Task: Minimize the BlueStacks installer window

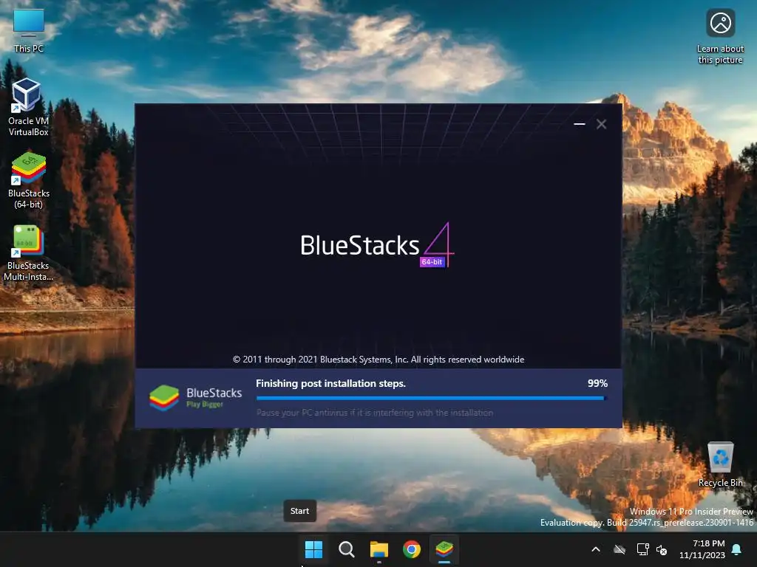Action: tap(580, 124)
